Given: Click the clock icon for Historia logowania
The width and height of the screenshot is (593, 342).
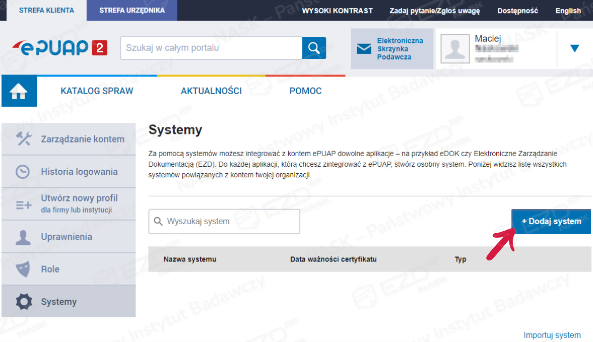Looking at the screenshot, I should coord(23,172).
